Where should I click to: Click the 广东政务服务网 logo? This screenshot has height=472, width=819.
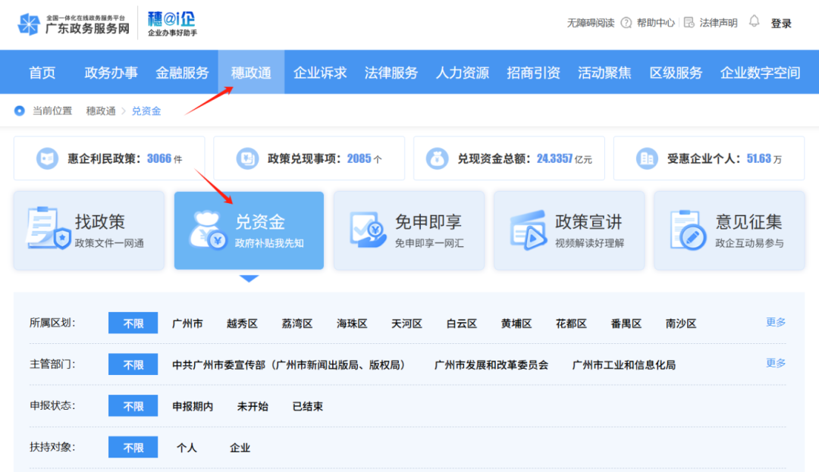tap(74, 24)
